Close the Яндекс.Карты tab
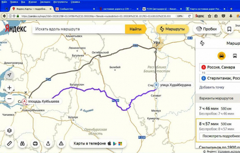 (51, 9)
